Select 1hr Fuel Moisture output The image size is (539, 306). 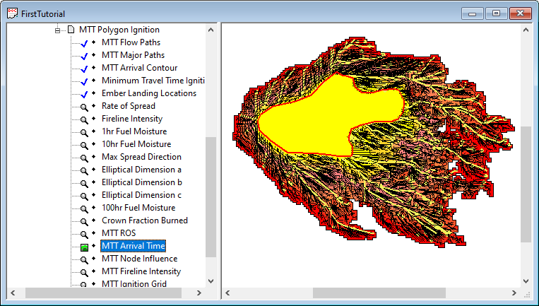point(134,131)
